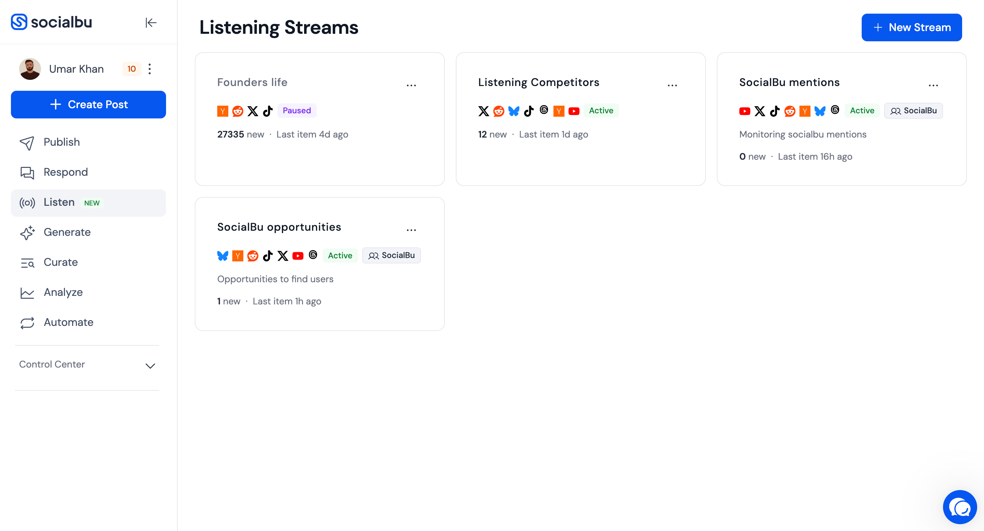This screenshot has height=531, width=984.
Task: Click Reddit icon in SocialBu opportunities card
Action: (252, 256)
